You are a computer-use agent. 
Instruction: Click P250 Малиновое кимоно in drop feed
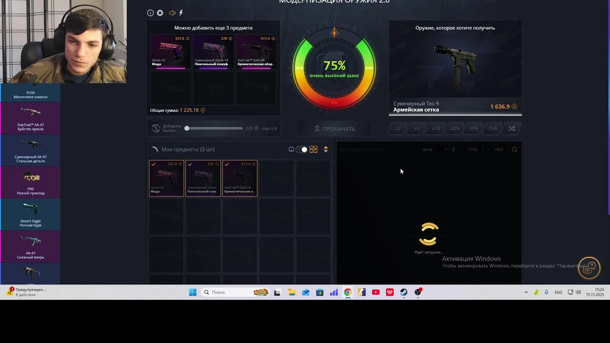(x=30, y=92)
